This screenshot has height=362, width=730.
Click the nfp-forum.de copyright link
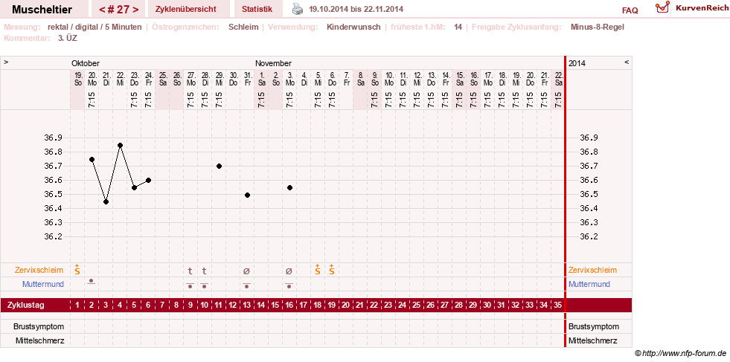pyautogui.click(x=680, y=354)
